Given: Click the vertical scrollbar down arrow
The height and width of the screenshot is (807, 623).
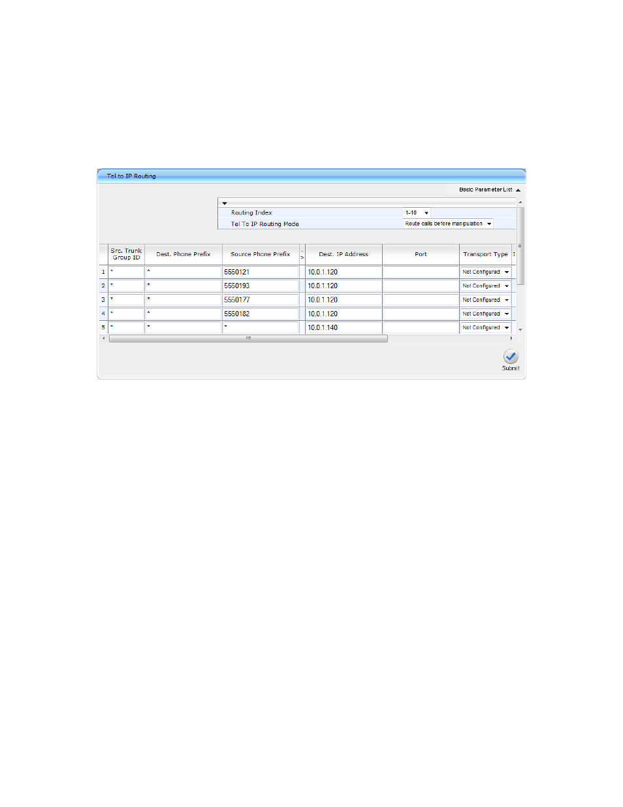Looking at the screenshot, I should click(x=520, y=330).
